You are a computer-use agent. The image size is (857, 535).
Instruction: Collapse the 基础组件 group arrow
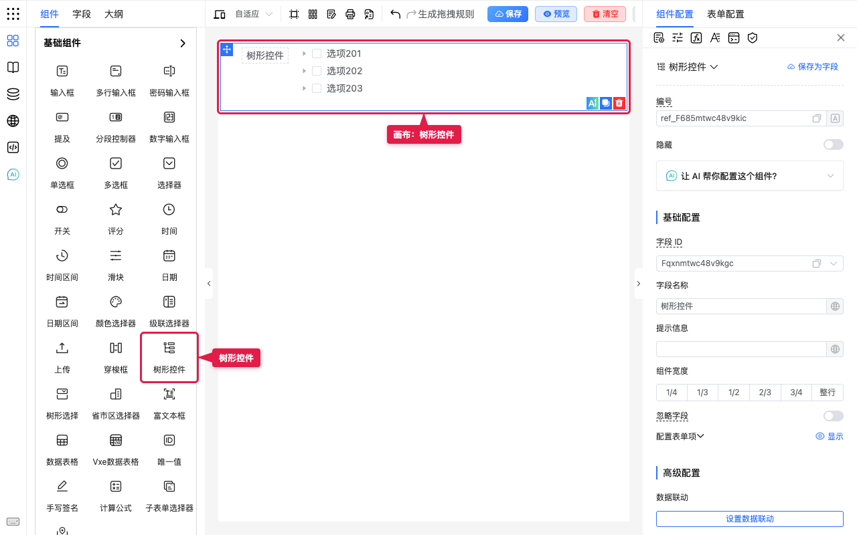tap(183, 43)
